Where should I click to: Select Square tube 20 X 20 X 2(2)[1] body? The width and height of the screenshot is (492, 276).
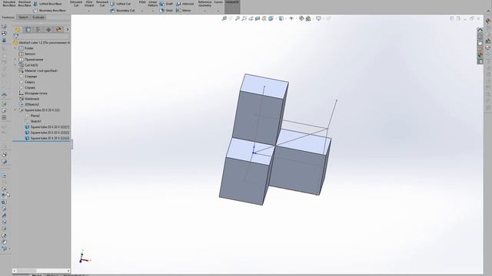click(x=49, y=127)
